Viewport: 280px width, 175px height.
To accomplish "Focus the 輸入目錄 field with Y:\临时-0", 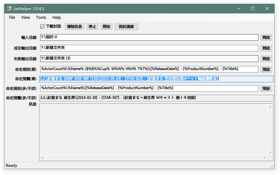I will click(x=149, y=37).
